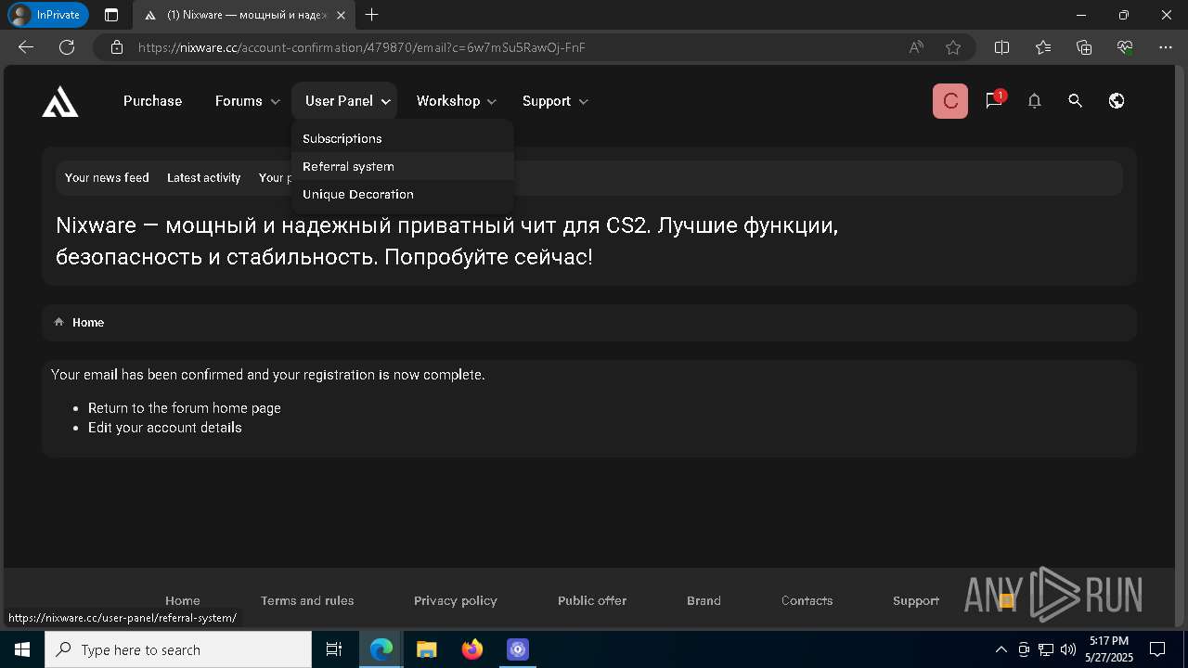Open Privacy policy footer link
This screenshot has height=668, width=1188.
tap(456, 600)
